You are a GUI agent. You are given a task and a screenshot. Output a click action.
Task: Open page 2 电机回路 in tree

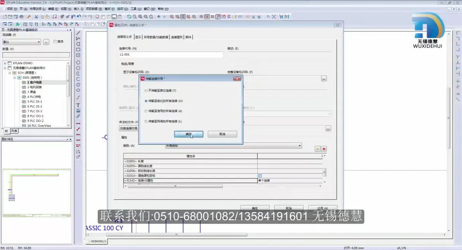pos(34,87)
